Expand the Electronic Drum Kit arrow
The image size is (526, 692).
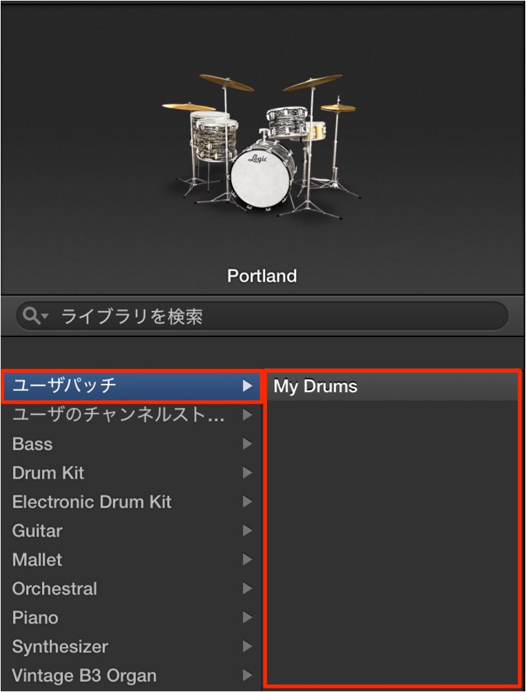pyautogui.click(x=248, y=502)
